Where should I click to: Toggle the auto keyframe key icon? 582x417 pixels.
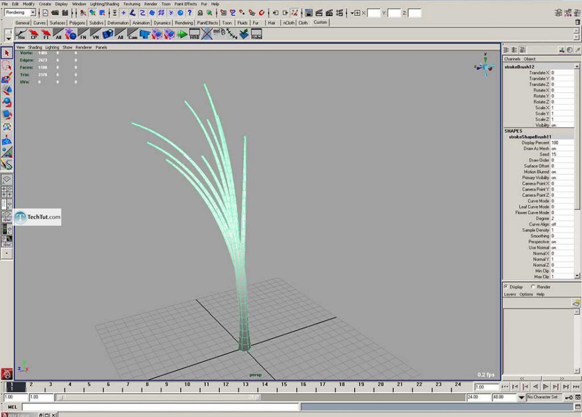point(569,397)
